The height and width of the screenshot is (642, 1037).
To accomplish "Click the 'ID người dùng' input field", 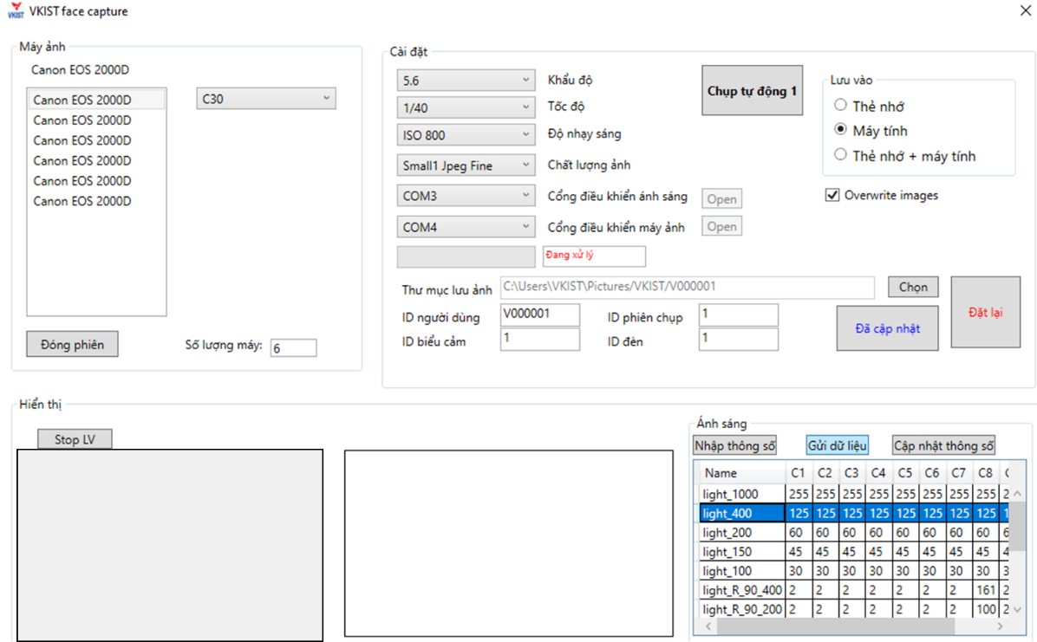I will (x=539, y=315).
